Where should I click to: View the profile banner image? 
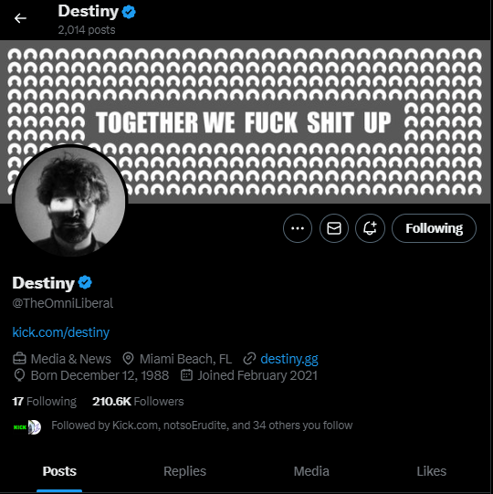(x=246, y=121)
